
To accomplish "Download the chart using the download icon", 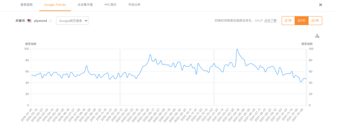I will click(x=317, y=36).
